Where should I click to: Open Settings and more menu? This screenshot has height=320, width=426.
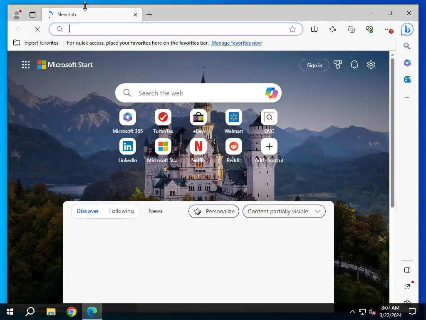point(389,30)
